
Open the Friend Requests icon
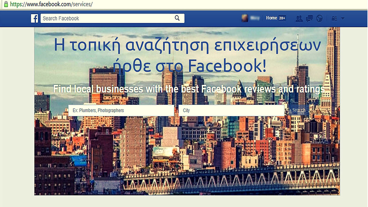tap(299, 19)
